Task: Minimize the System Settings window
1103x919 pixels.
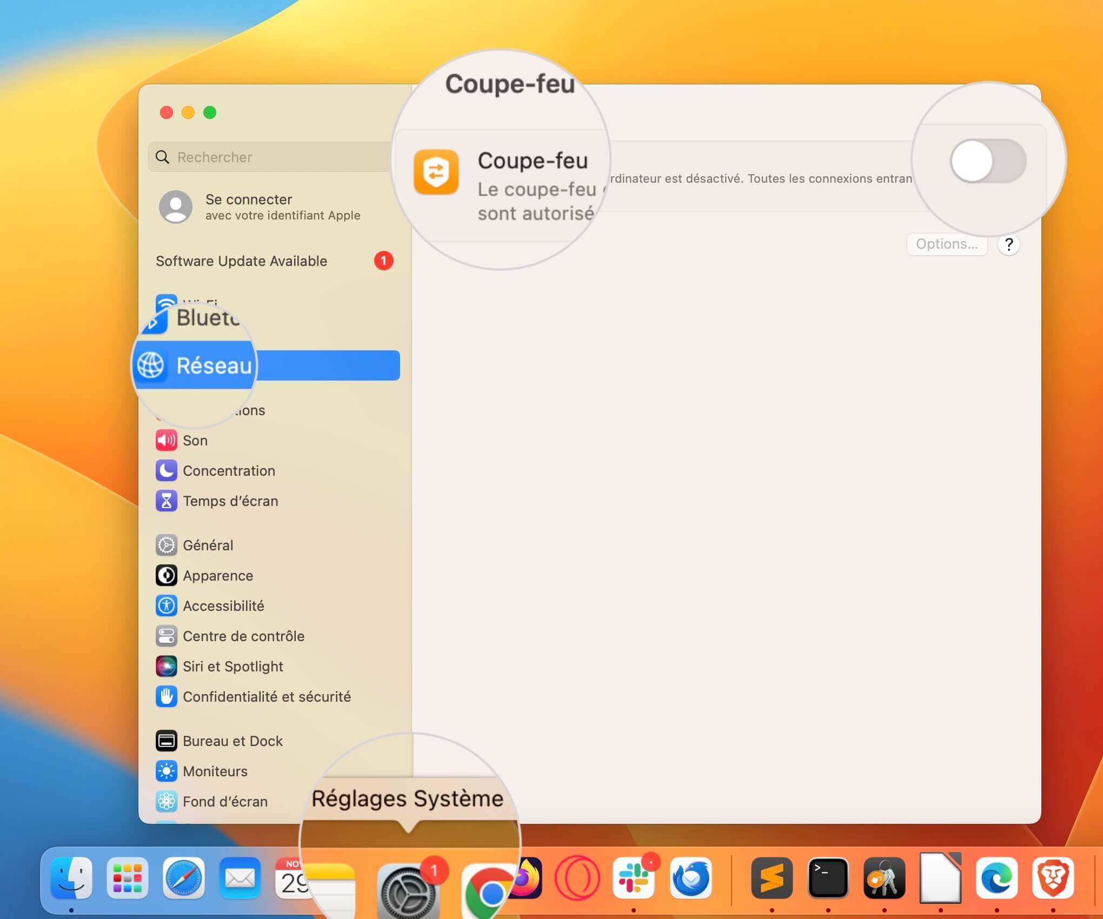Action: coord(188,112)
